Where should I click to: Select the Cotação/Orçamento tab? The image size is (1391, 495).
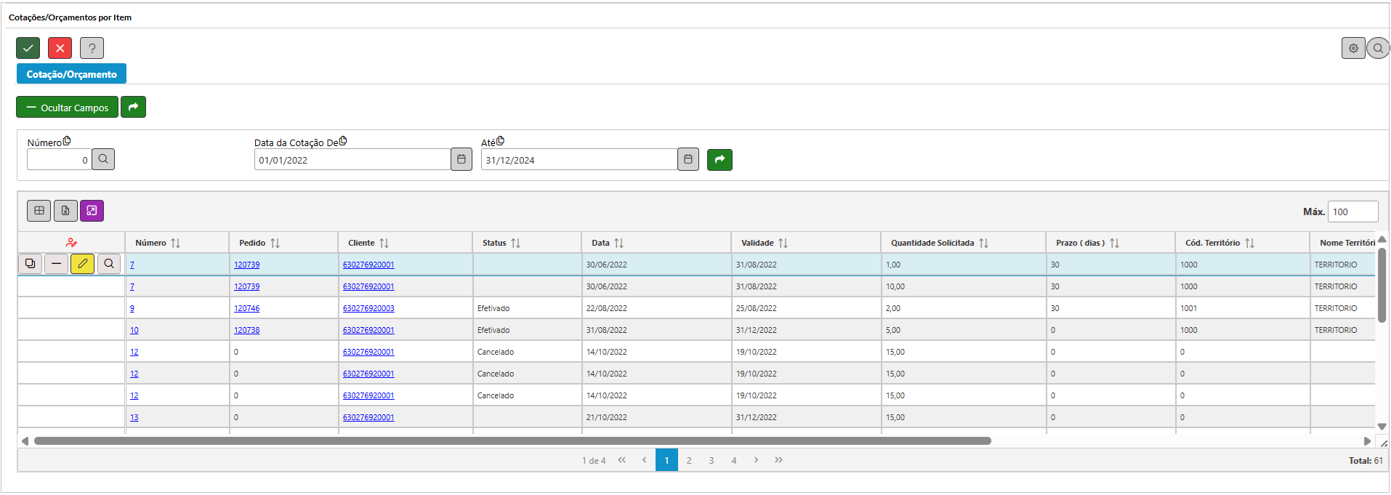(71, 74)
